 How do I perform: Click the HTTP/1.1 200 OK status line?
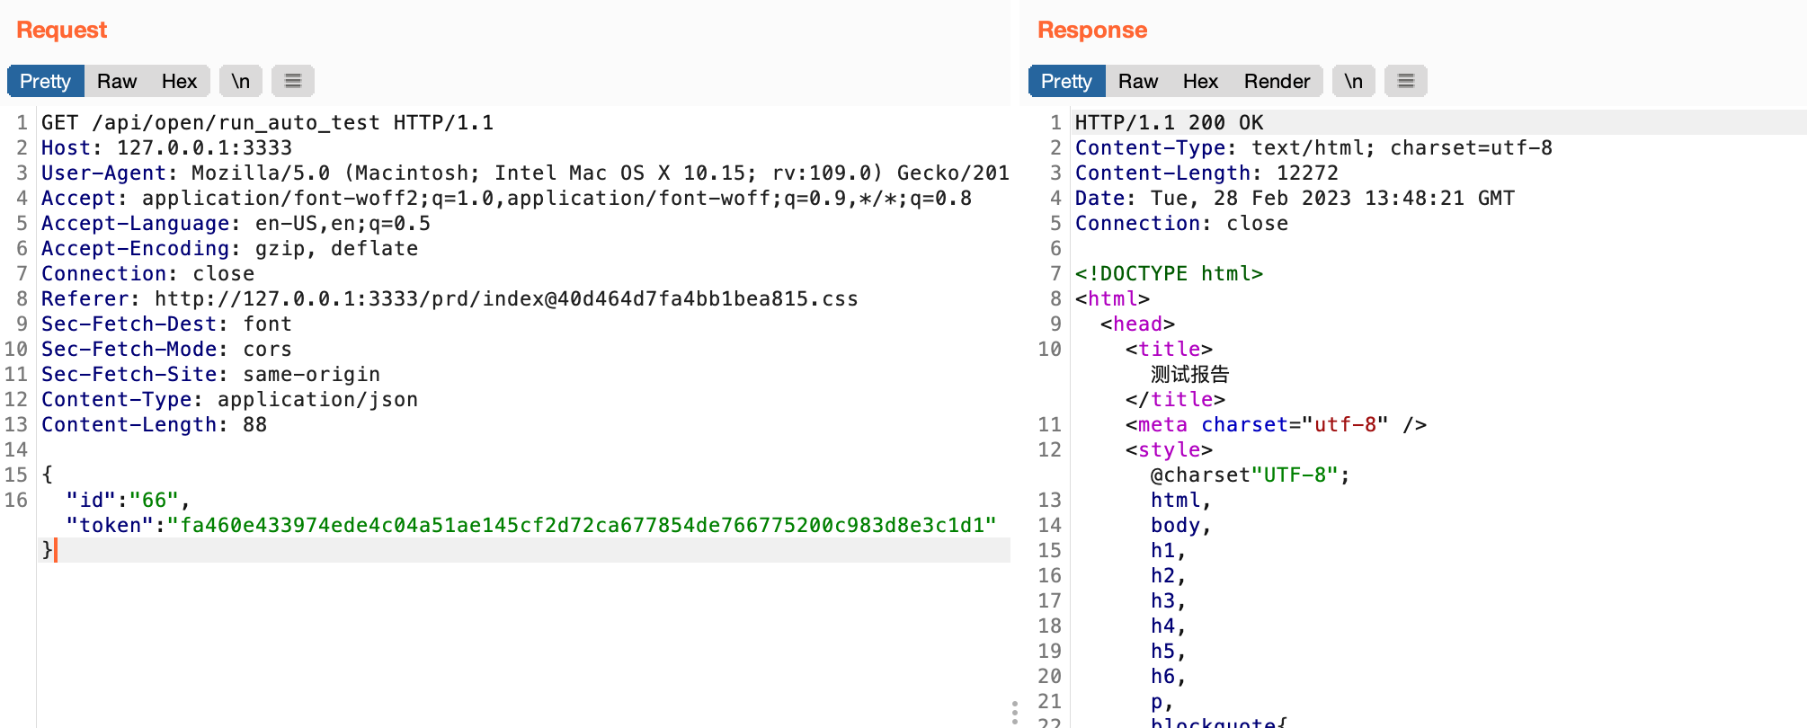click(x=1169, y=122)
